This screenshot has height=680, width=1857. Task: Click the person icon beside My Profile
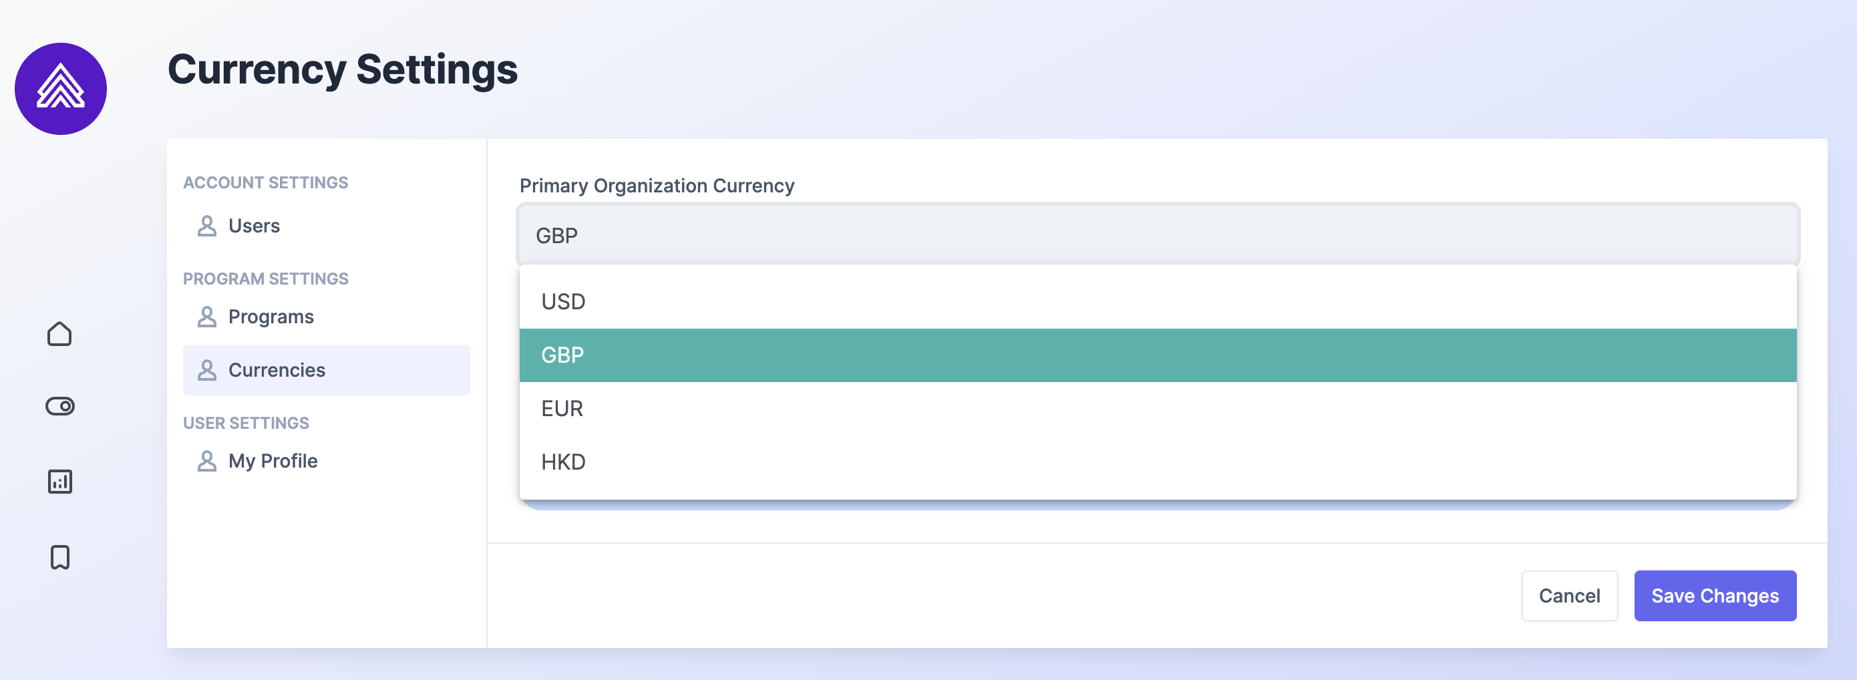point(207,461)
